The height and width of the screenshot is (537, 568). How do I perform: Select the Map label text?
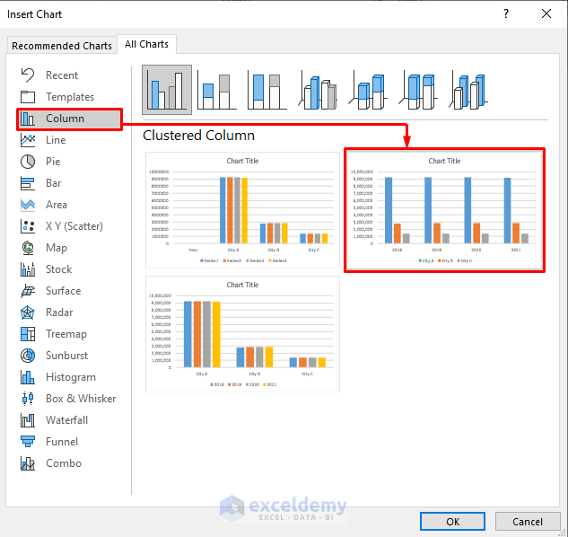[57, 248]
